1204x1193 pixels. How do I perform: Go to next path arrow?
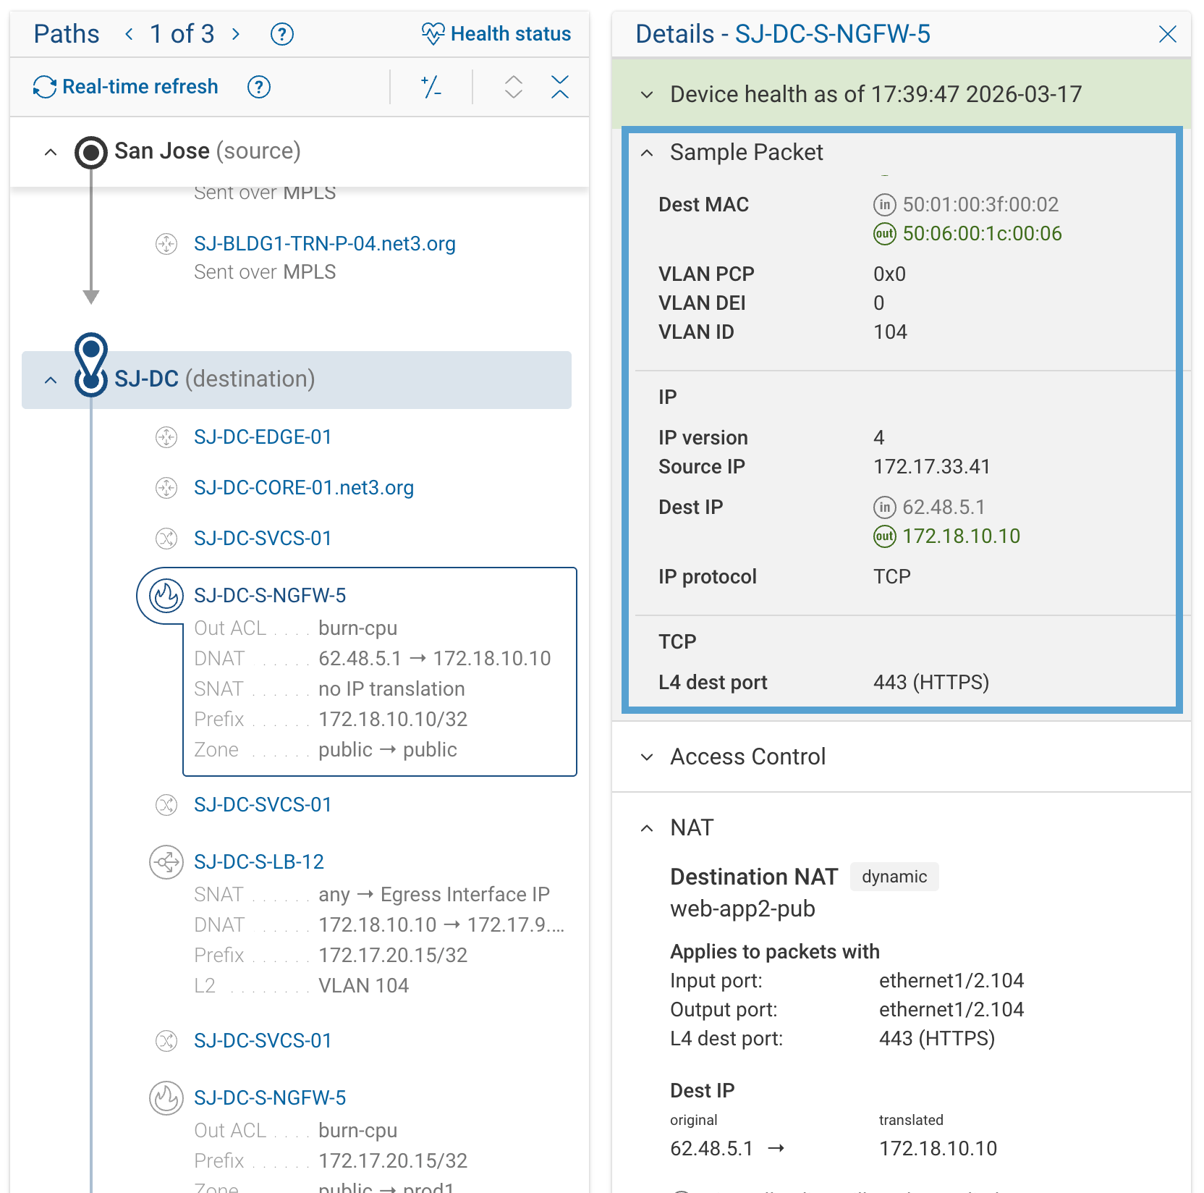236,33
